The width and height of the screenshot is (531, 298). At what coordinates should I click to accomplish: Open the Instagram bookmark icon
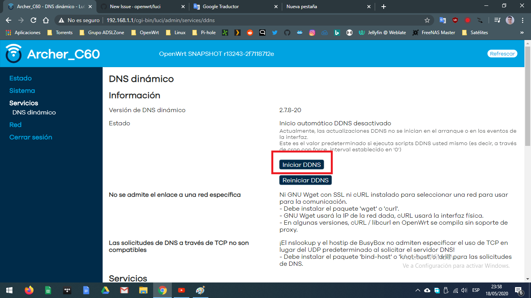312,33
